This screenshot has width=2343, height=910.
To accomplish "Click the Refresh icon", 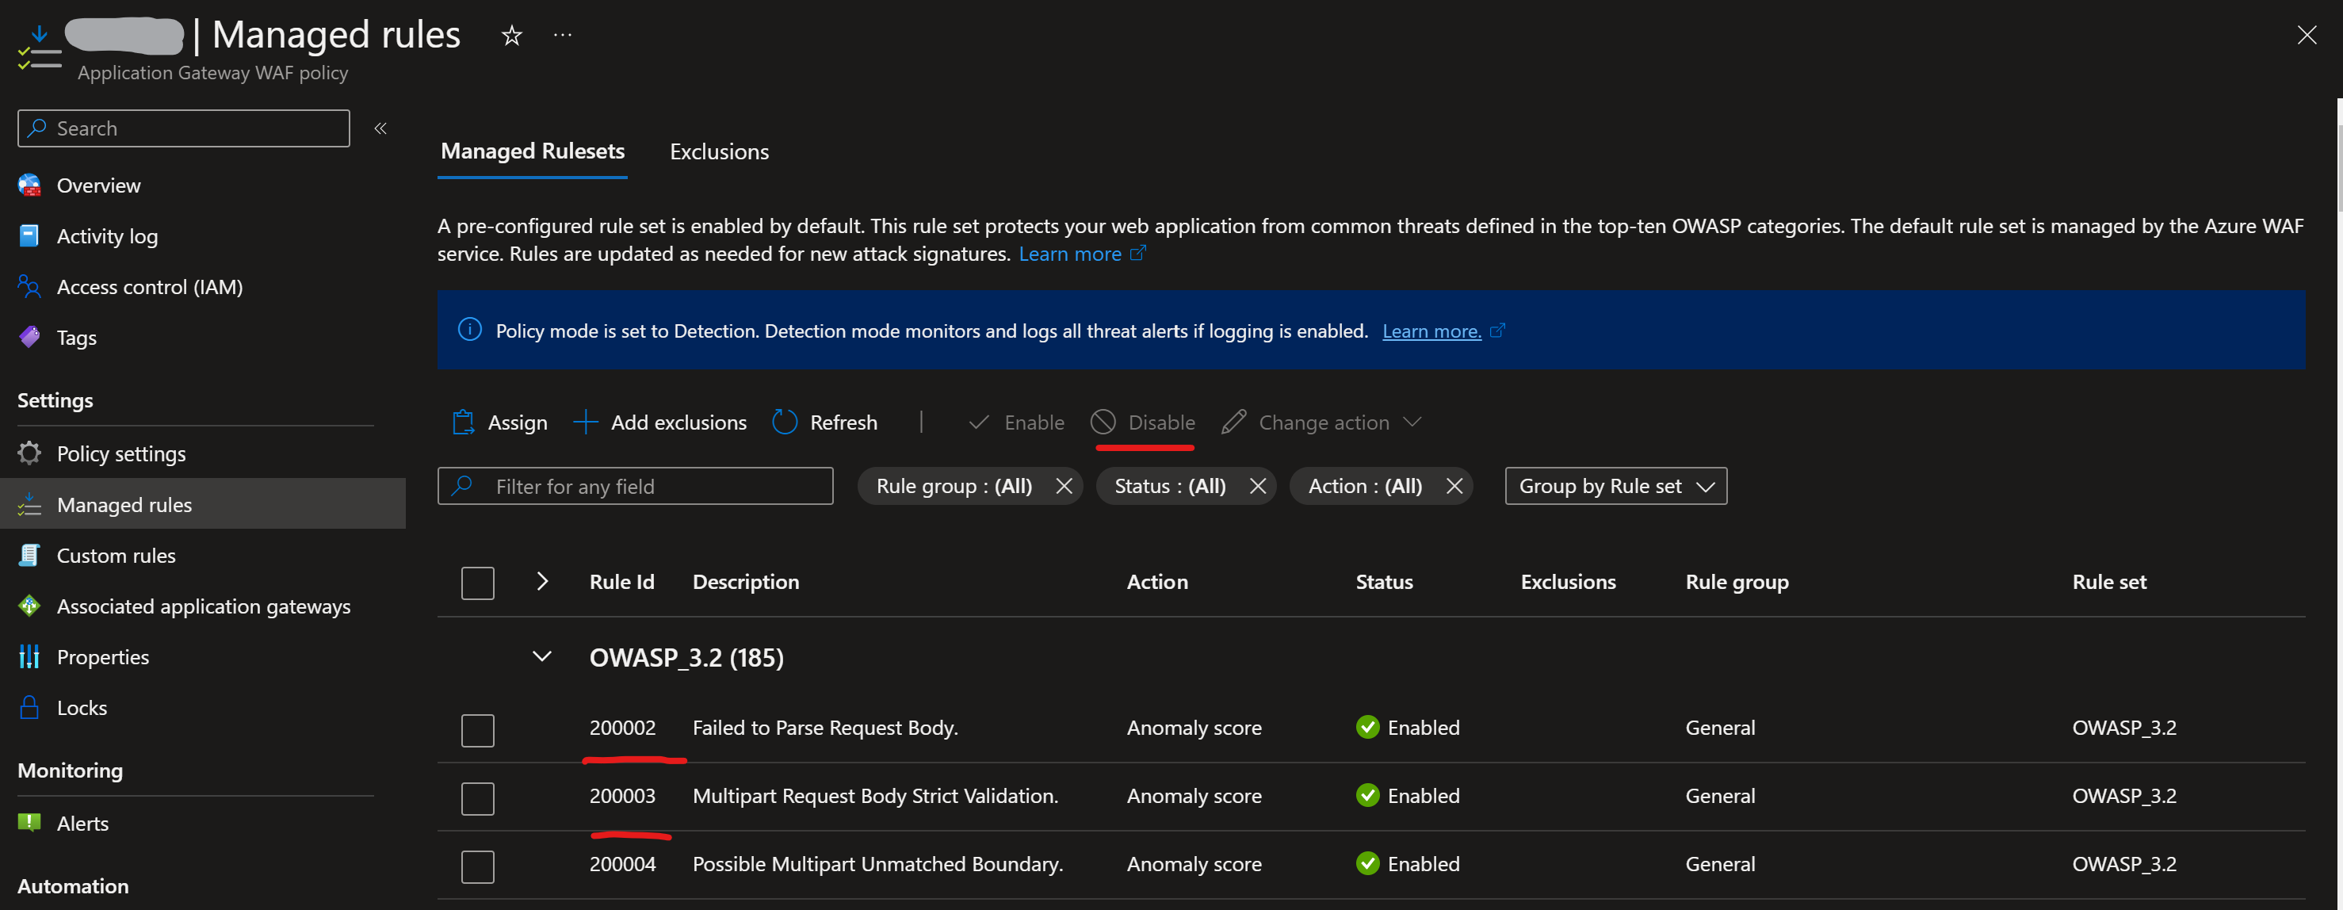I will coord(784,422).
